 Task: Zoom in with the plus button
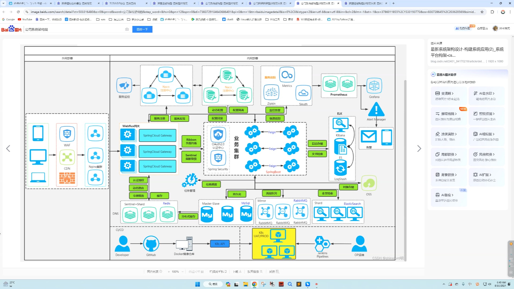tap(169, 272)
